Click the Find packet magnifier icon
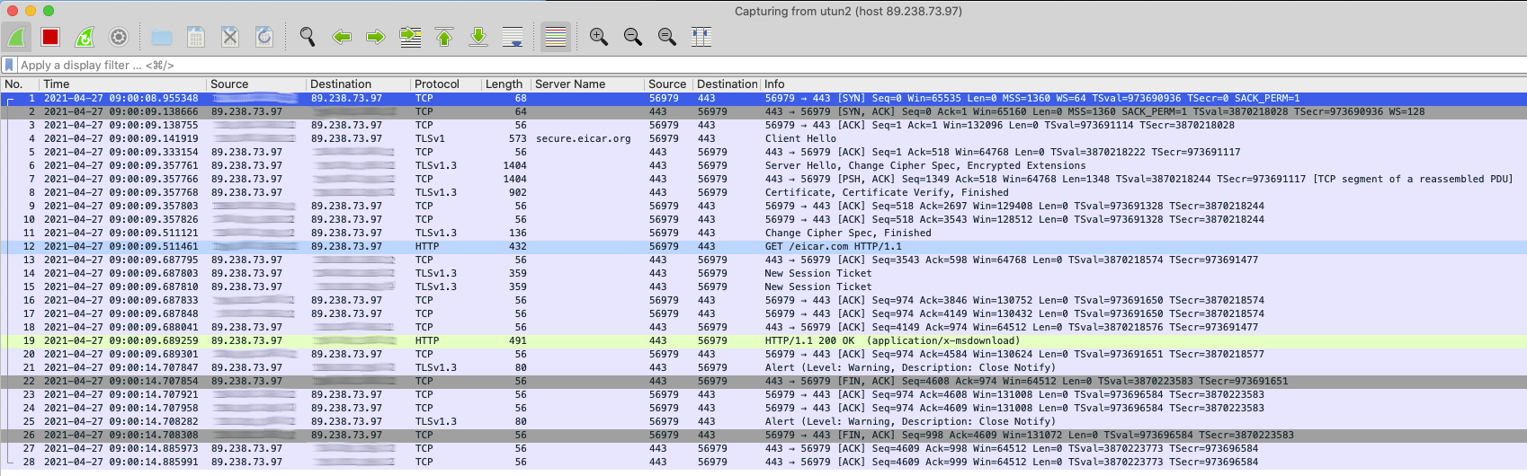1527x476 pixels. (308, 37)
